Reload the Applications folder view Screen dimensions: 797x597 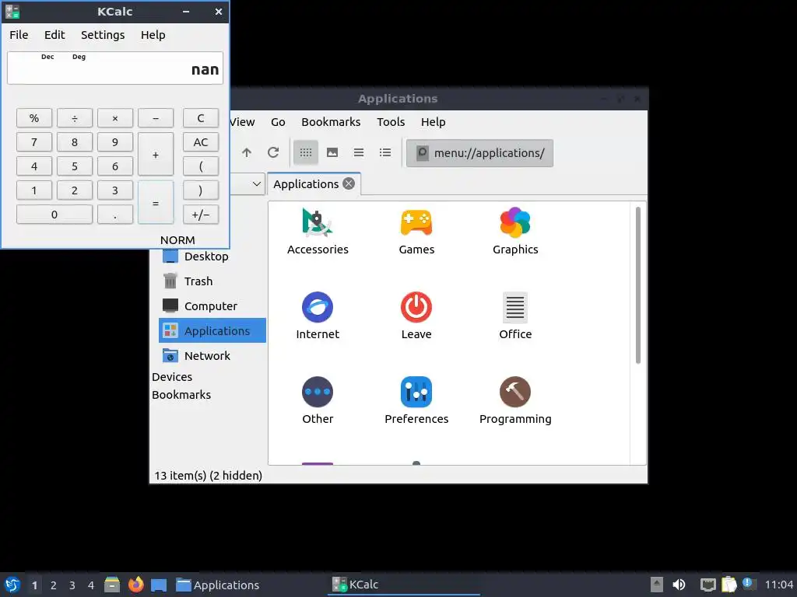[273, 152]
